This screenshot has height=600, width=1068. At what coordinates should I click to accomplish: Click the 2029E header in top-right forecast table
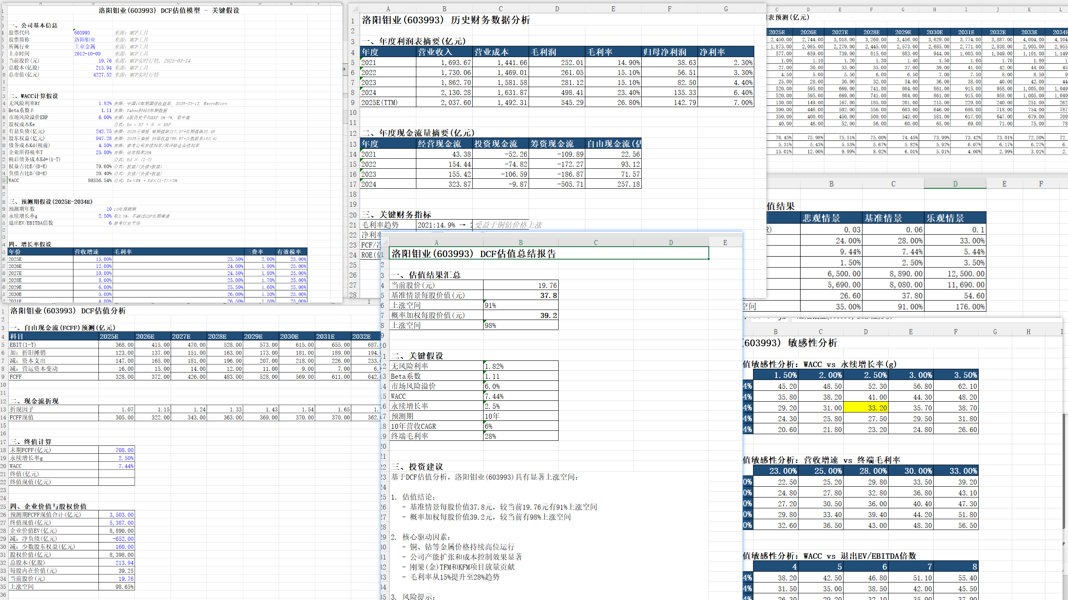click(x=903, y=32)
